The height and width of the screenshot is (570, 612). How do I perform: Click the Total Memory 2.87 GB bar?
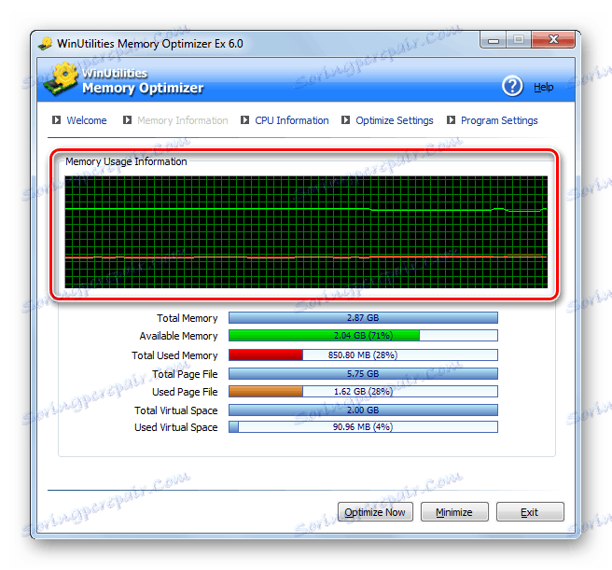tap(363, 318)
